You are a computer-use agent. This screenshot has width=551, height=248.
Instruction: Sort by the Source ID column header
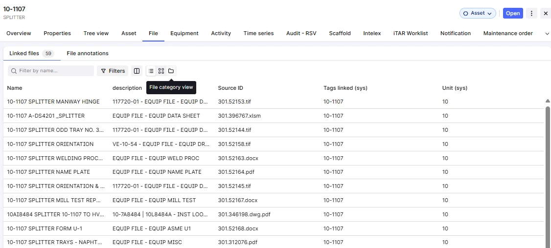tap(230, 88)
